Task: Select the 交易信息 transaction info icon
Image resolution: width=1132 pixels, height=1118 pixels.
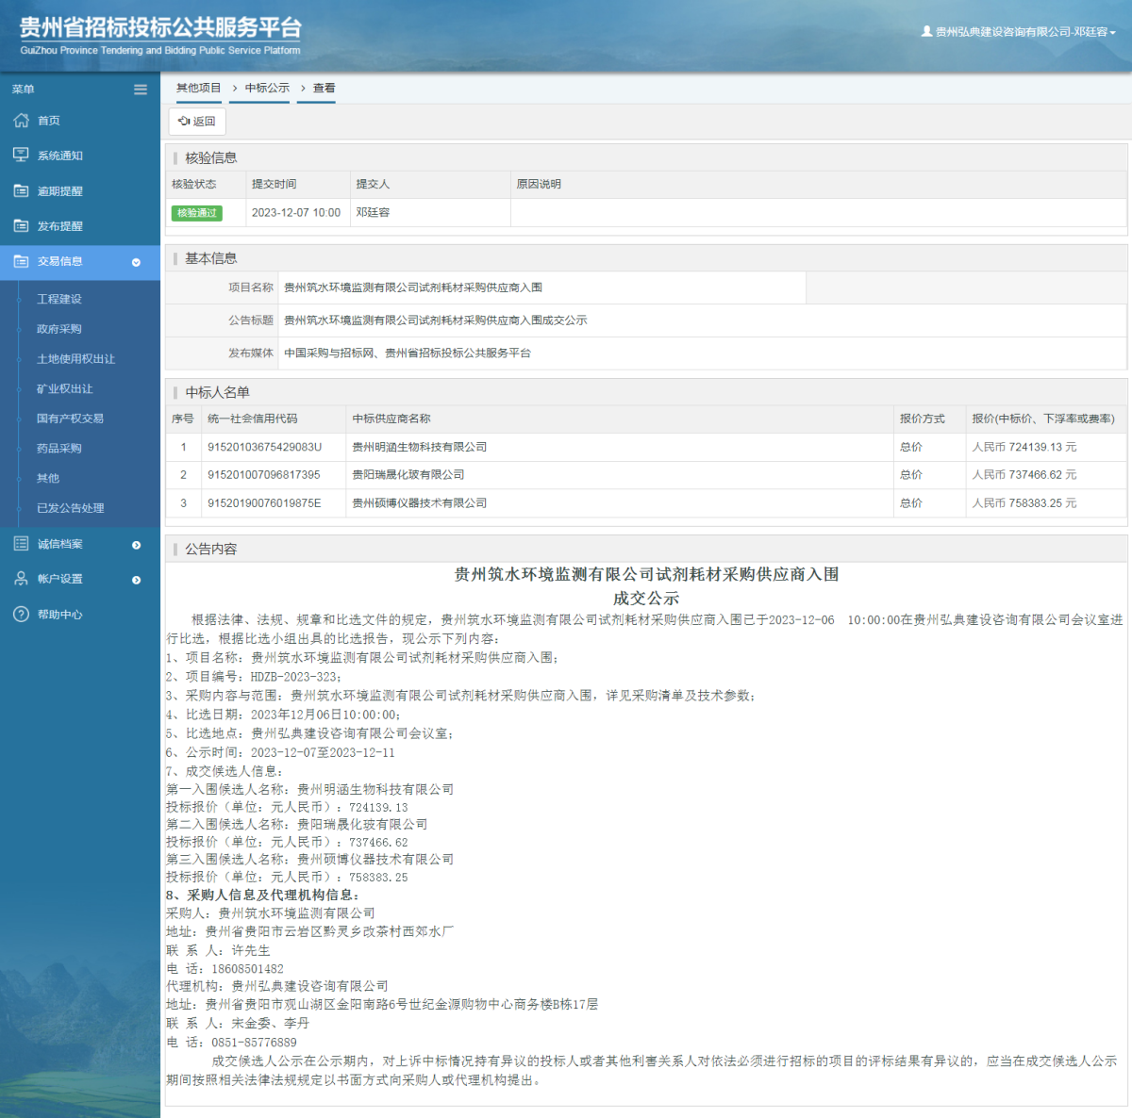Action: pos(21,262)
